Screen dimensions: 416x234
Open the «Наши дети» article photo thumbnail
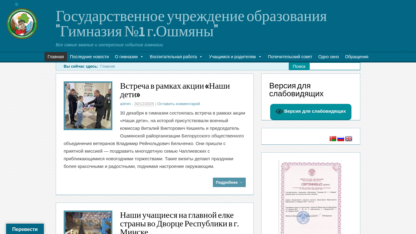(88, 106)
